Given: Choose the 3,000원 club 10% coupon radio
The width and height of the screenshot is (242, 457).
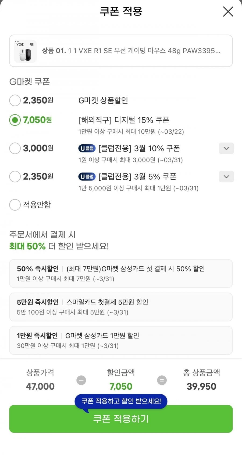Looking at the screenshot, I should [x=15, y=148].
